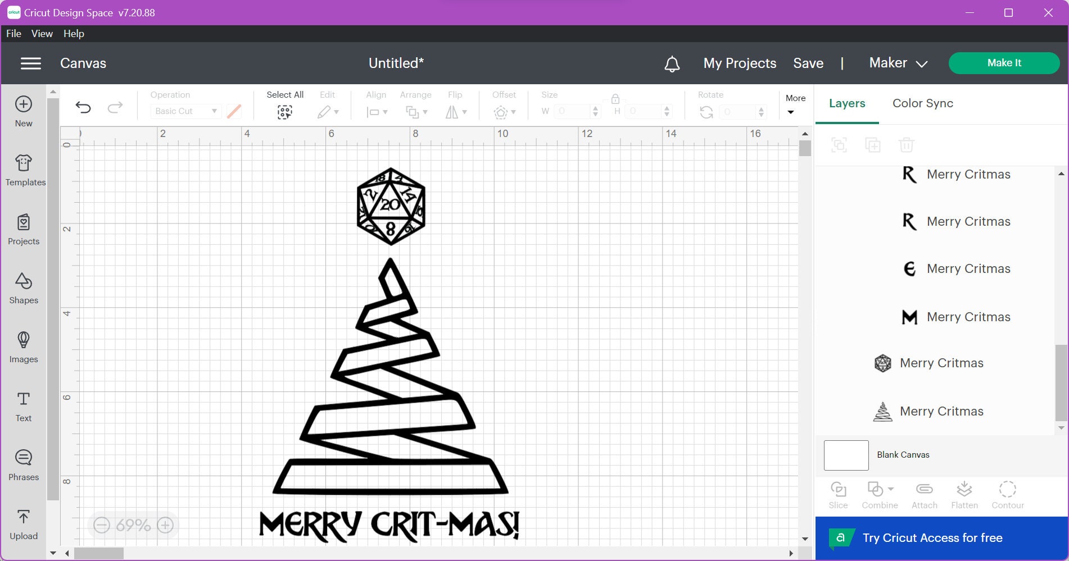Select the Text tool
1069x561 pixels.
pos(23,406)
